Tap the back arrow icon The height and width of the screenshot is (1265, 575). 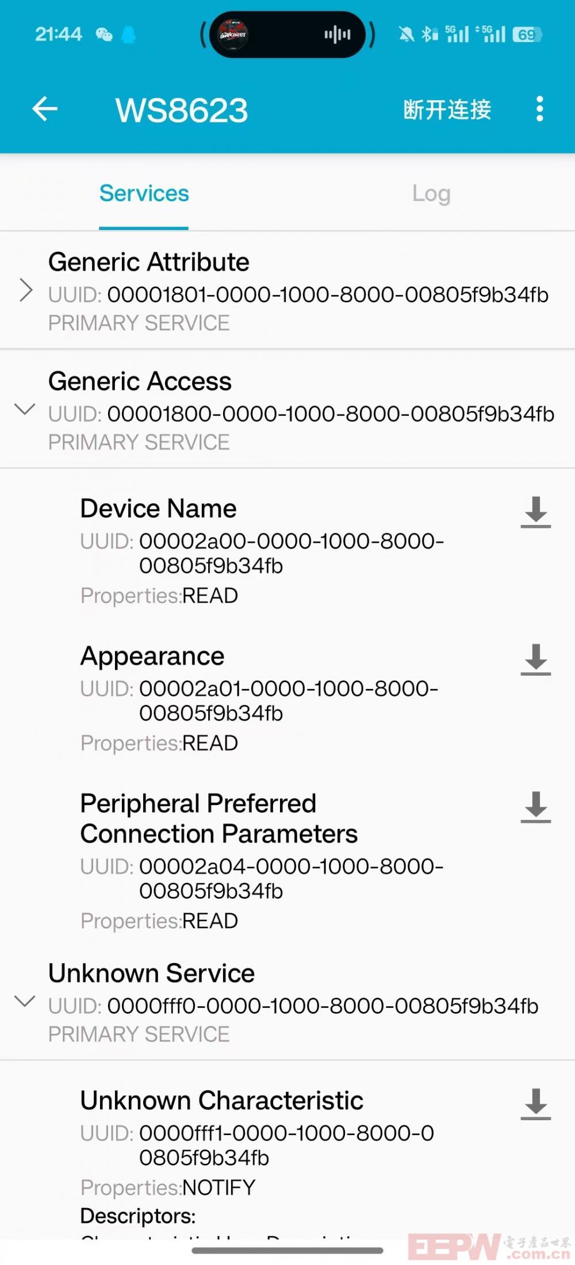[45, 109]
